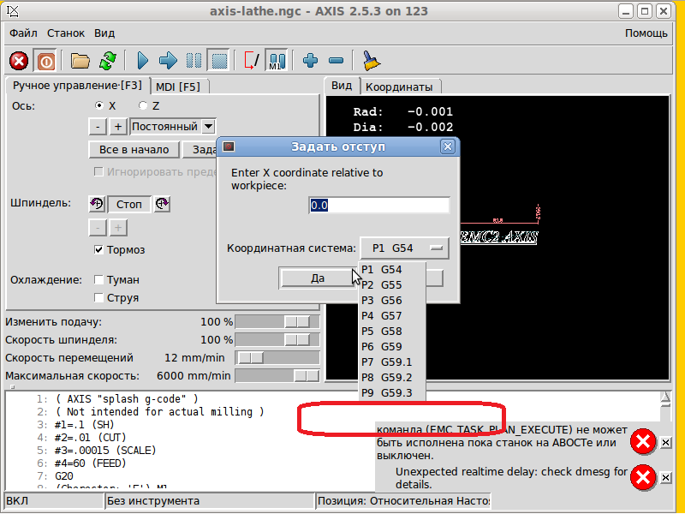Open the Координатная система P1 G54 dropdown
This screenshot has width=685, height=514.
pos(404,248)
